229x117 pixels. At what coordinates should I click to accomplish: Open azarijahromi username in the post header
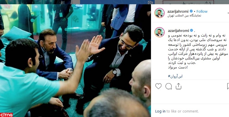[x=178, y=11]
